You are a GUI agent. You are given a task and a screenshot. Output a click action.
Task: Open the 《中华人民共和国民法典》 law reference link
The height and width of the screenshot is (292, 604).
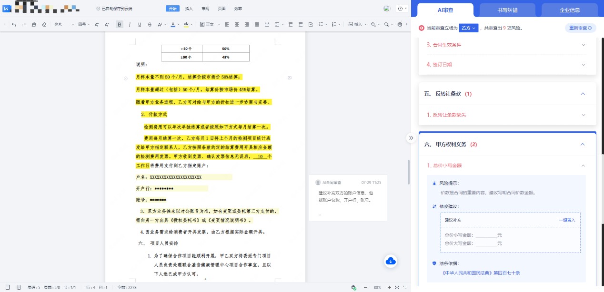coord(481,273)
